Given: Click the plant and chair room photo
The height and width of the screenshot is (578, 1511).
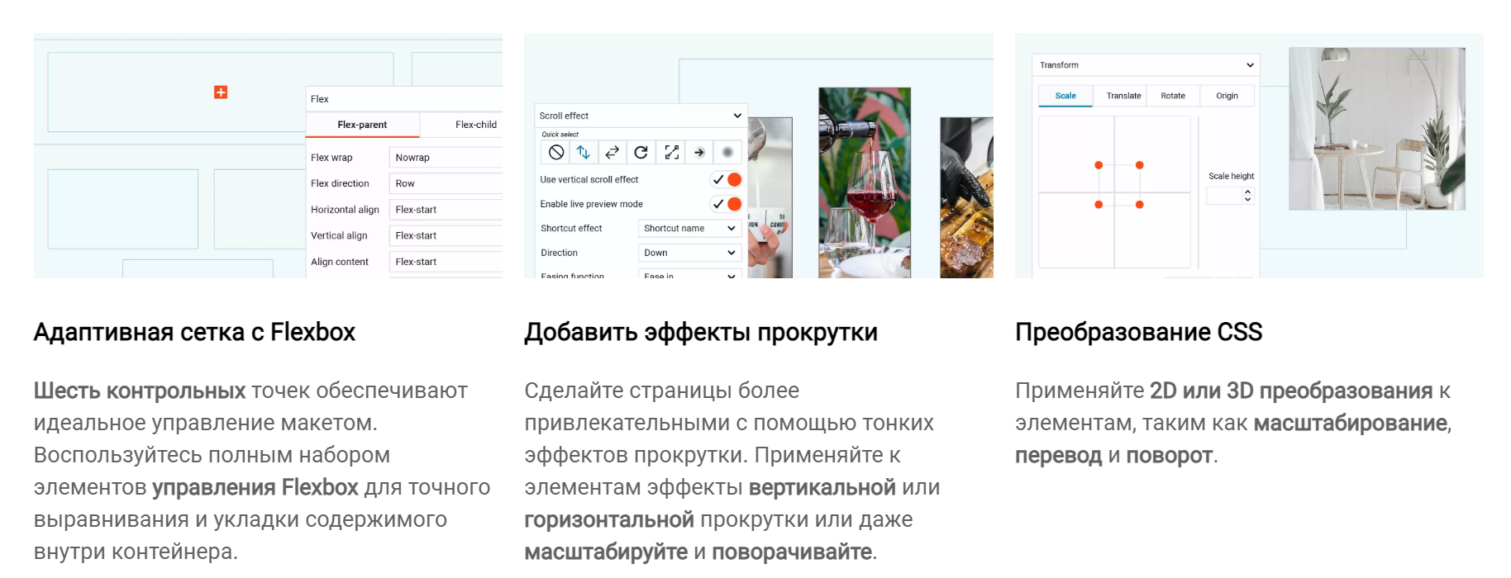Looking at the screenshot, I should tap(1377, 128).
